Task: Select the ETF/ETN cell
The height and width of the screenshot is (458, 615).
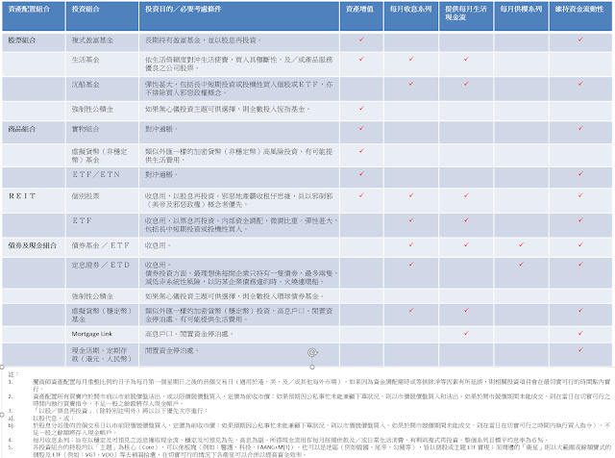Action: pyautogui.click(x=102, y=177)
